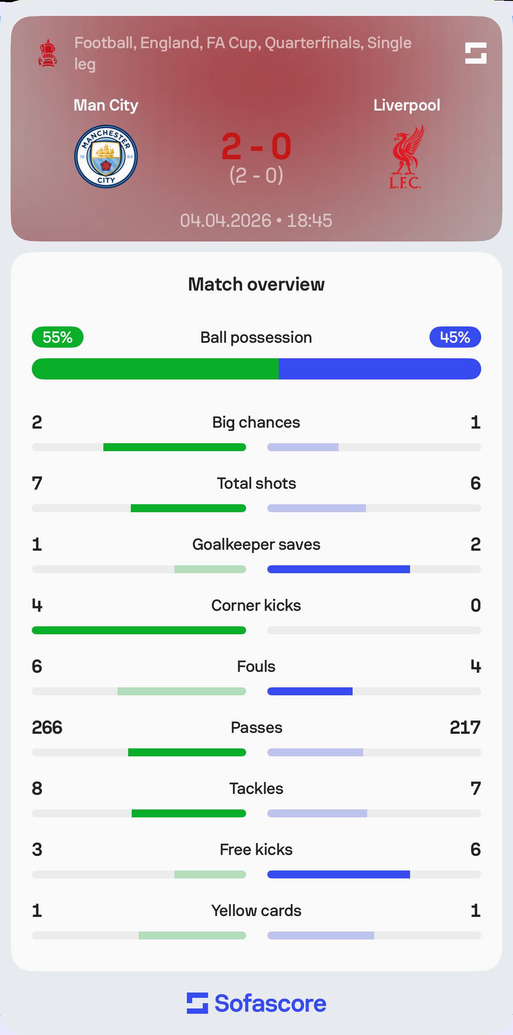Click the Yellow cards stat label

[256, 911]
